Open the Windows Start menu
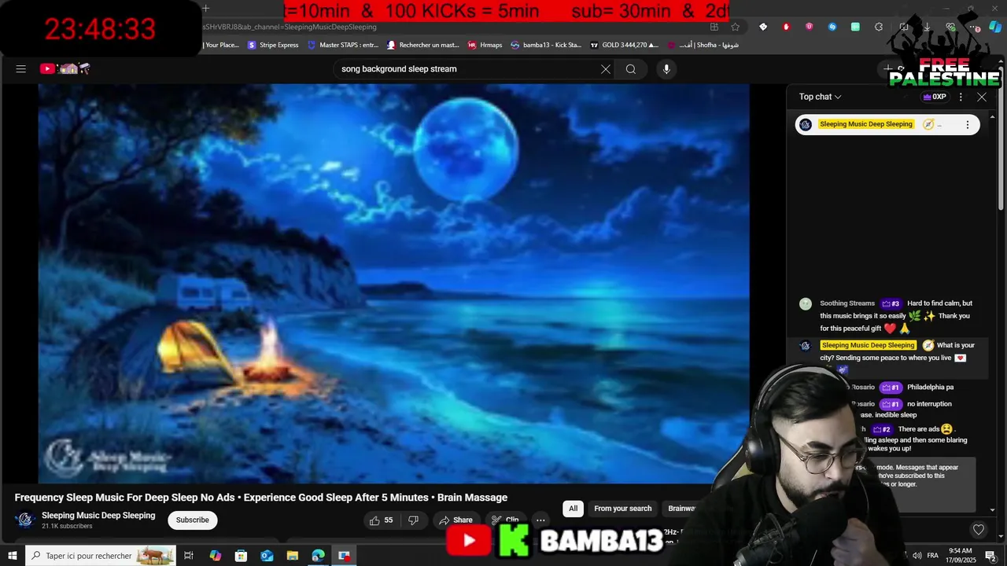Viewport: 1007px width, 566px height. tap(13, 556)
